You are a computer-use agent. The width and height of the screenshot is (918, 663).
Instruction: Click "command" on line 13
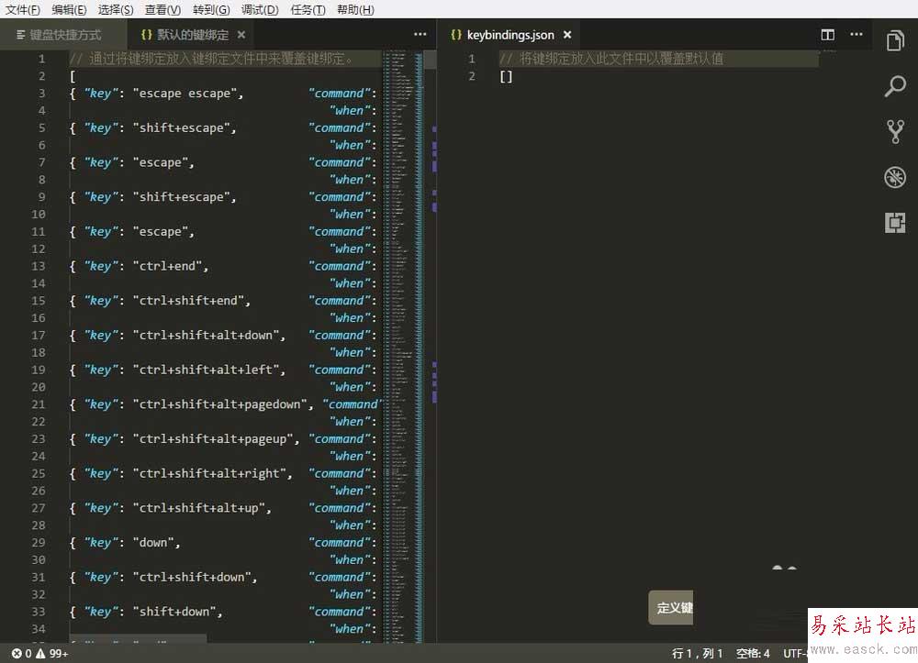(x=341, y=266)
